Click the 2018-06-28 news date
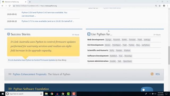 pyautogui.click(x=12, y=21)
